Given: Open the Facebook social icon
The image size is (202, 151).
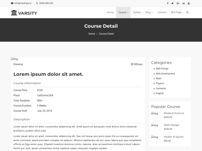Looking at the screenshot, I should [x=168, y=3].
